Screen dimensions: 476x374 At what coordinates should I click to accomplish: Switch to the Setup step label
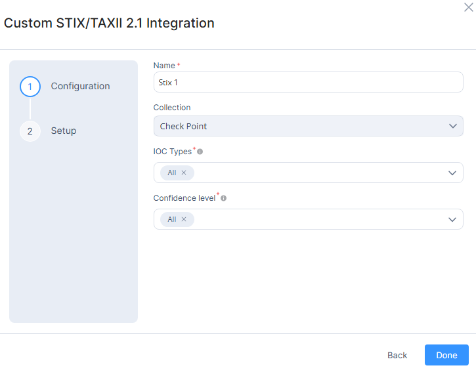pos(64,131)
